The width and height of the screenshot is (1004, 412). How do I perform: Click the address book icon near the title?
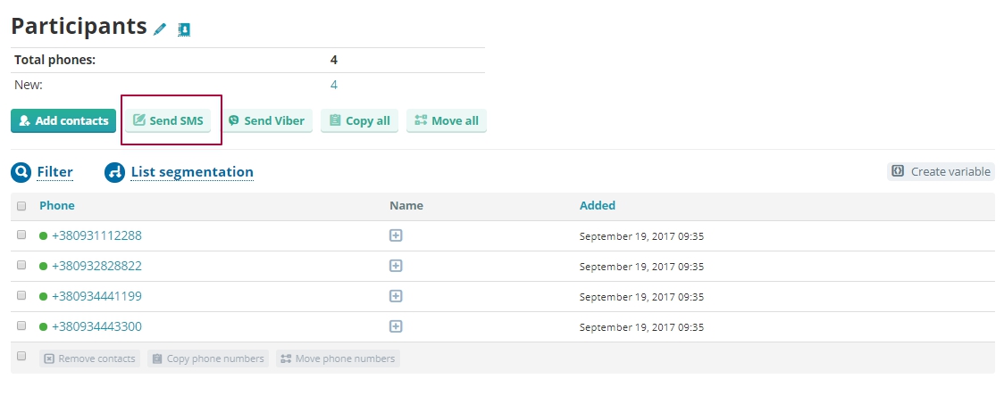coord(184,29)
